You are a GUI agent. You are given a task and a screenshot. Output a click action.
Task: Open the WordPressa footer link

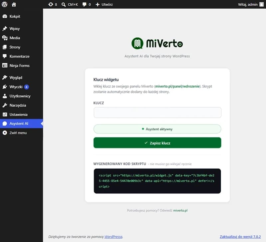(x=113, y=237)
